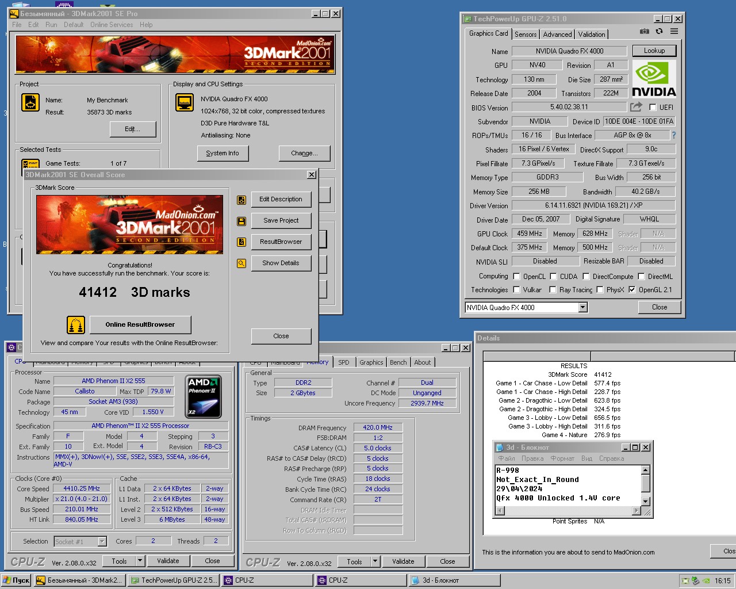Click the first system tray icon

click(685, 580)
